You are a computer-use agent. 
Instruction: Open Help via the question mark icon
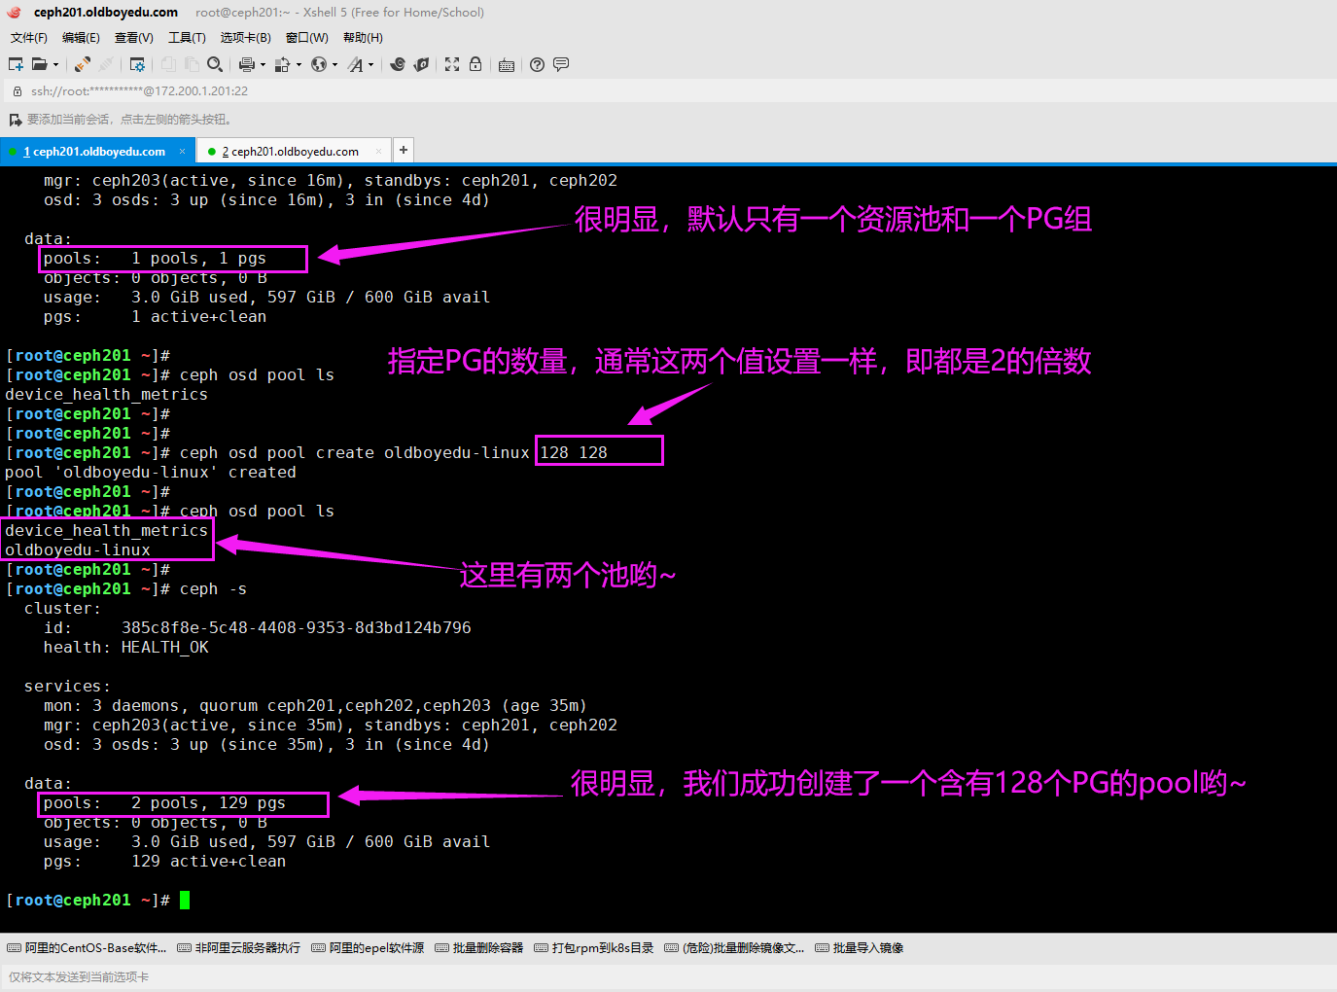[x=537, y=64]
